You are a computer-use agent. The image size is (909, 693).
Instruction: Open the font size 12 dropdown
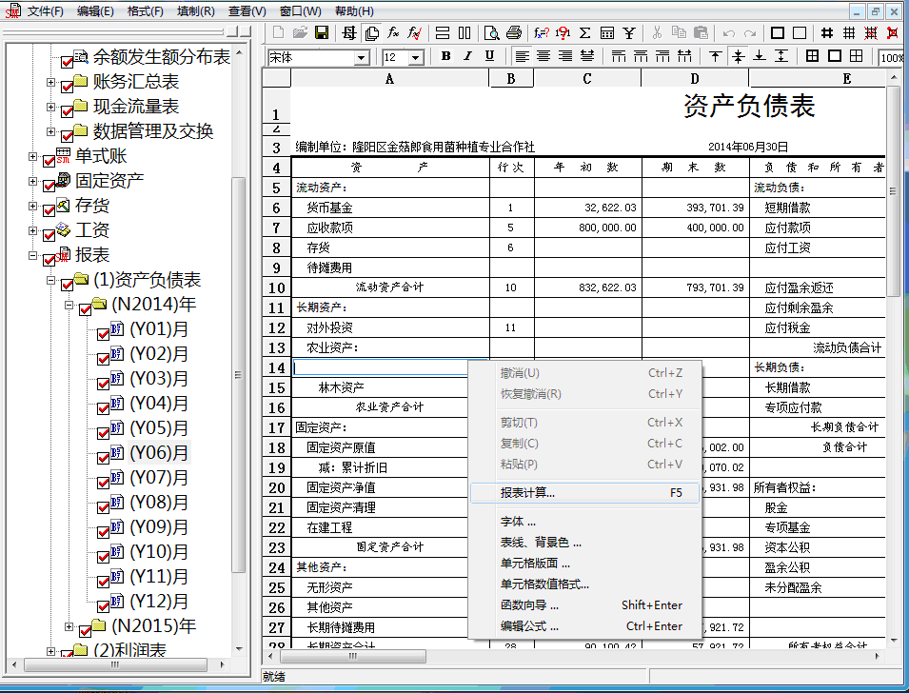point(416,58)
